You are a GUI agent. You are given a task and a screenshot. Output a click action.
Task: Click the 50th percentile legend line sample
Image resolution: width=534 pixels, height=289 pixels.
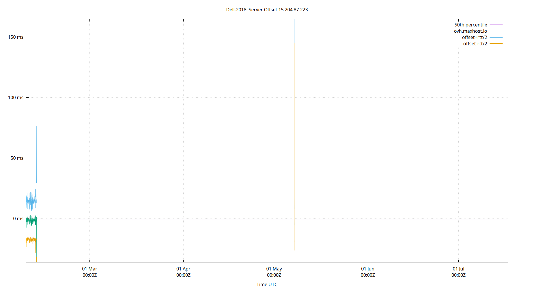496,25
